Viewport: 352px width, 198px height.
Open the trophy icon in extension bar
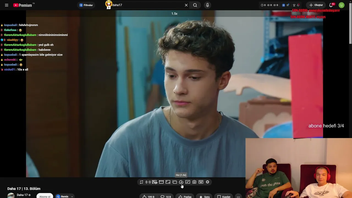tap(294, 5)
